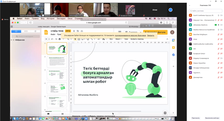Image resolution: width=224 pixels, height=121 pixels.
Task: Select the cursor selection tool
Action: 75,39
